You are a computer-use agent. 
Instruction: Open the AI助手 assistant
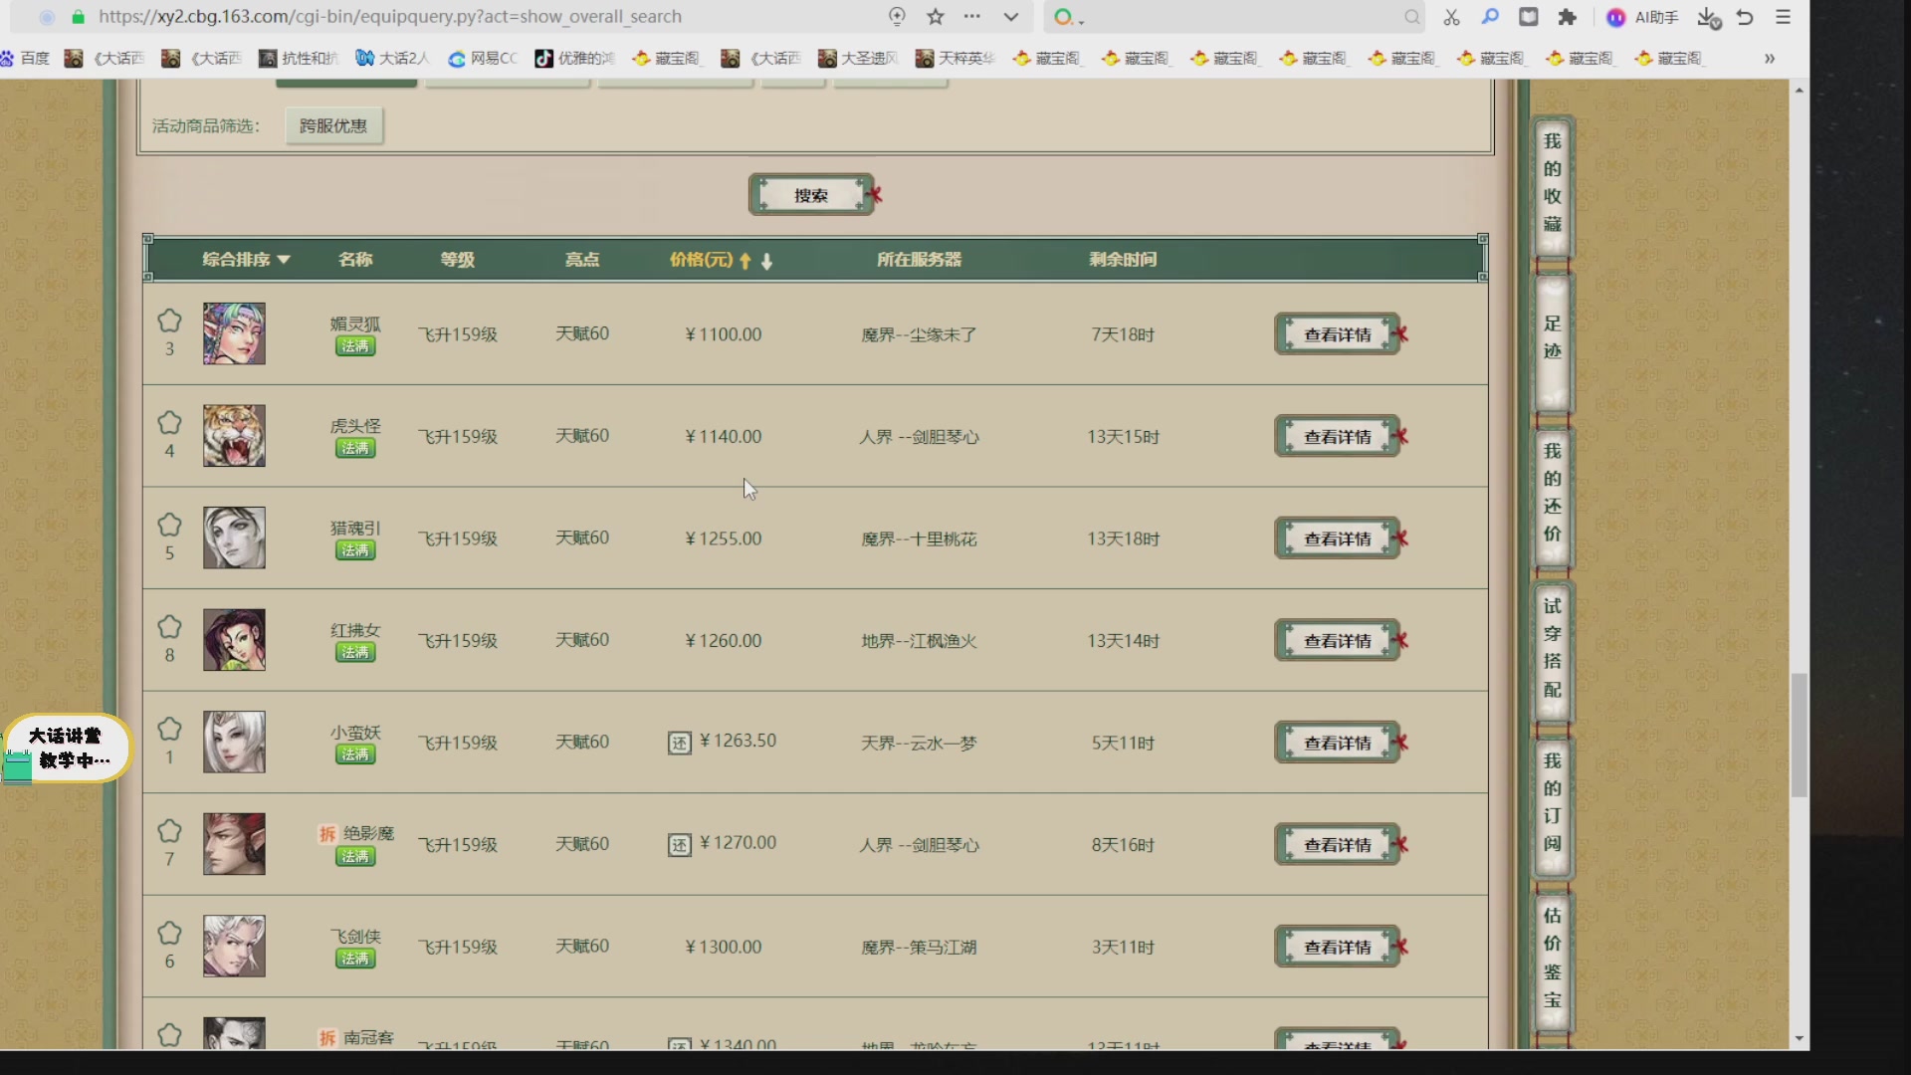click(1643, 17)
